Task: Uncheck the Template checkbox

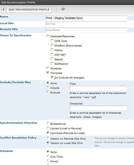Action: (48, 73)
